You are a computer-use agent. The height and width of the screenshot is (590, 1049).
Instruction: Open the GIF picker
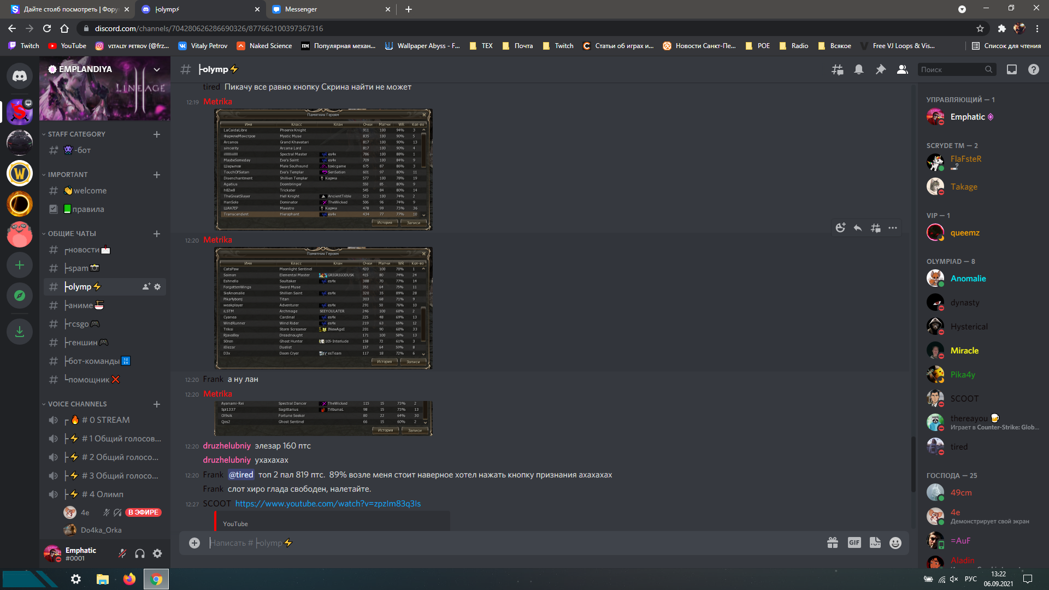tap(854, 542)
